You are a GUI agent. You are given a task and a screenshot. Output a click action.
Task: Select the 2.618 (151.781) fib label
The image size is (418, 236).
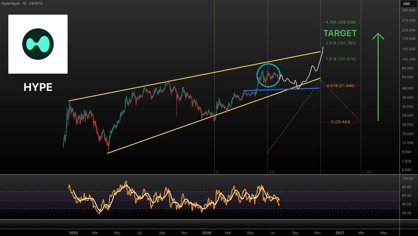click(x=340, y=43)
